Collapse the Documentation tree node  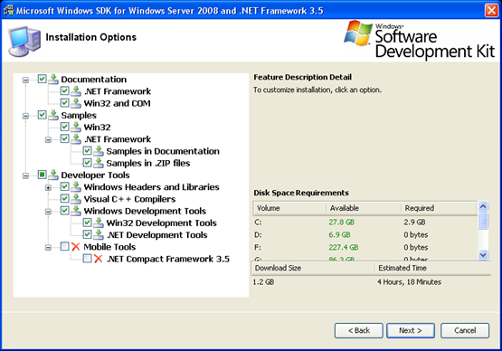[25, 80]
